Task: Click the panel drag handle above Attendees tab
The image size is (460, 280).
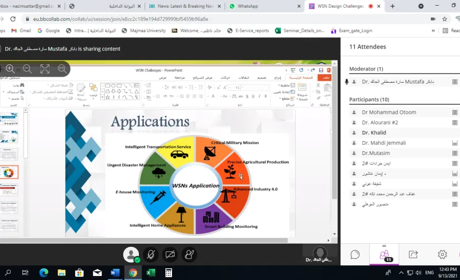Action: pos(384,246)
